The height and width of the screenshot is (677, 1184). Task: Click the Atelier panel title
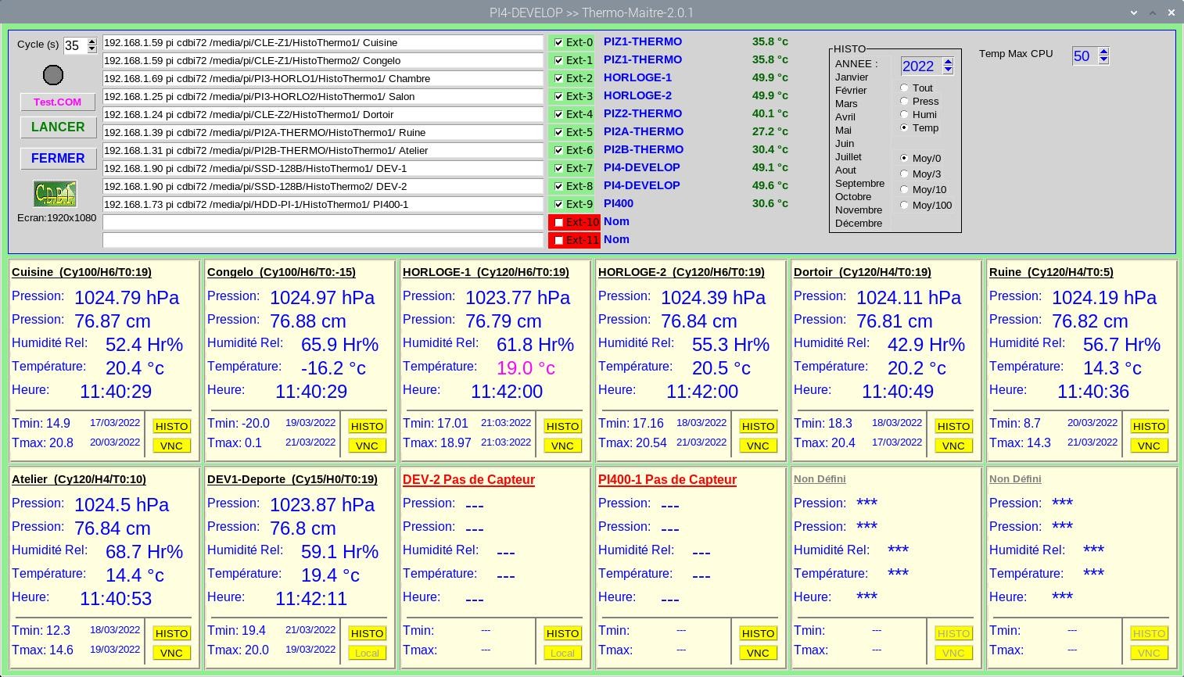(79, 479)
